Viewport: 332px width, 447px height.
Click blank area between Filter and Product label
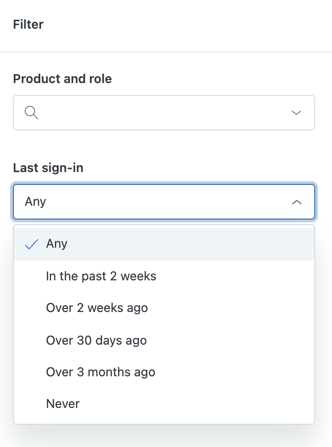click(166, 63)
